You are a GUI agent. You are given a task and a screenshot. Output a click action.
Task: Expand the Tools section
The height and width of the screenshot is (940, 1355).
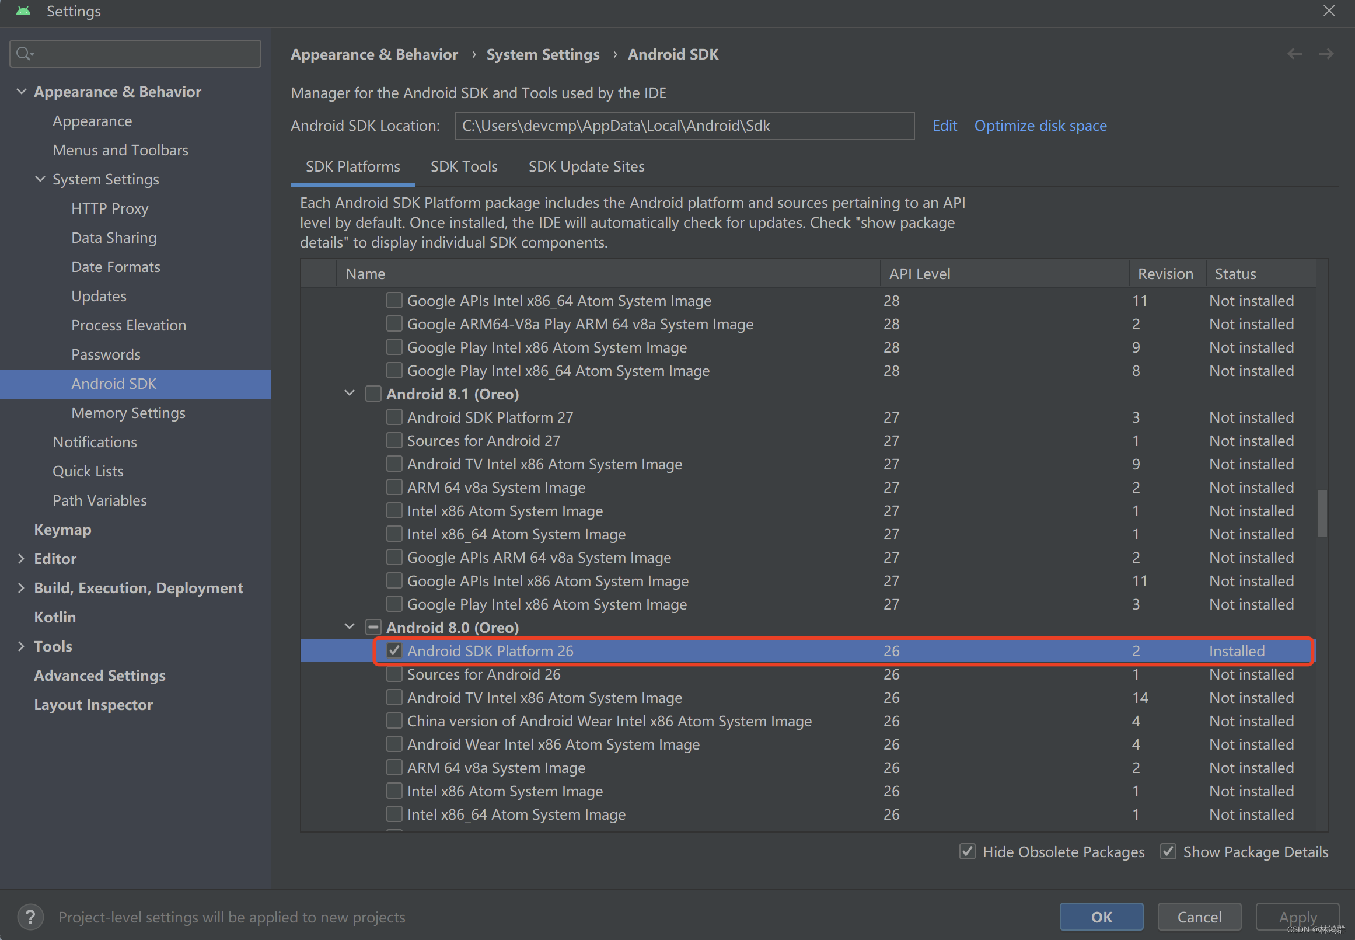[21, 646]
